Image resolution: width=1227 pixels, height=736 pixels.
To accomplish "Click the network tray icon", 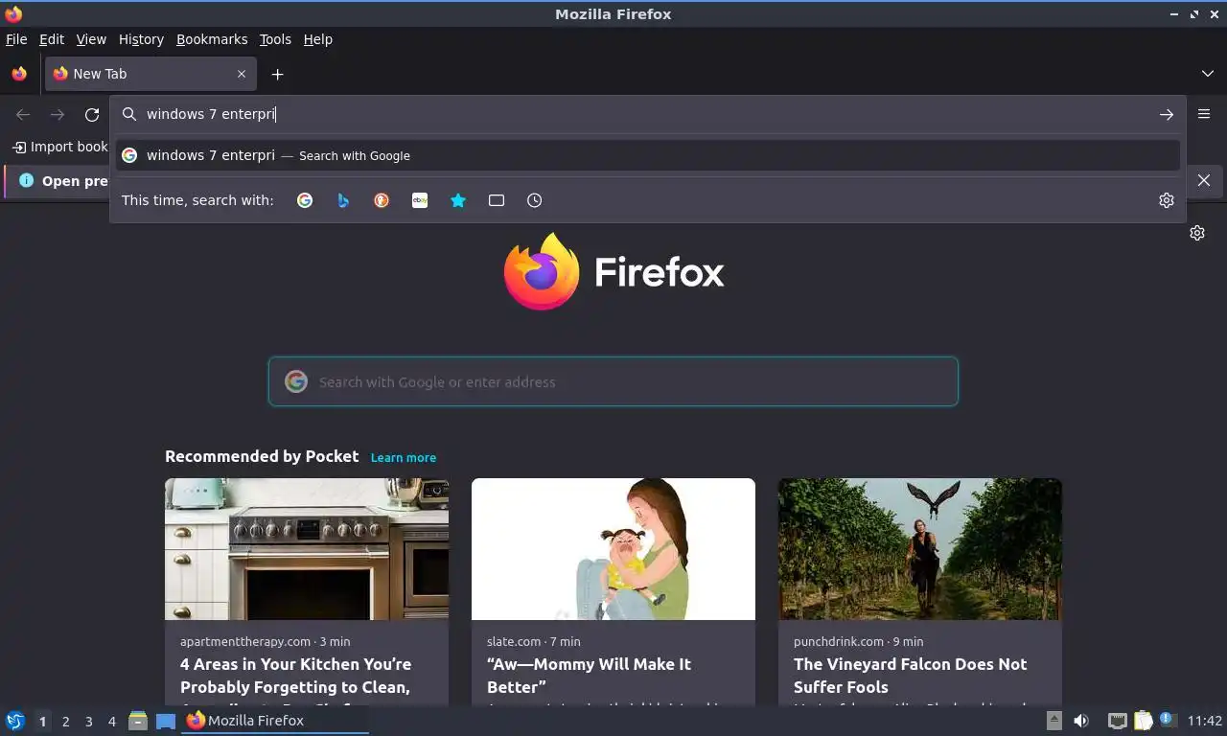I will (x=1117, y=721).
